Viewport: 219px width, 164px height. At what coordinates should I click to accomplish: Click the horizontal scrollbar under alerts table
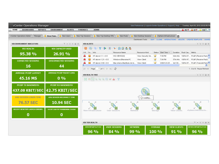click(x=132, y=65)
